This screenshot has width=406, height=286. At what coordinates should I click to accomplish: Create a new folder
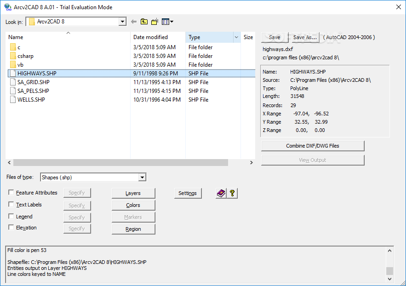tap(155, 22)
